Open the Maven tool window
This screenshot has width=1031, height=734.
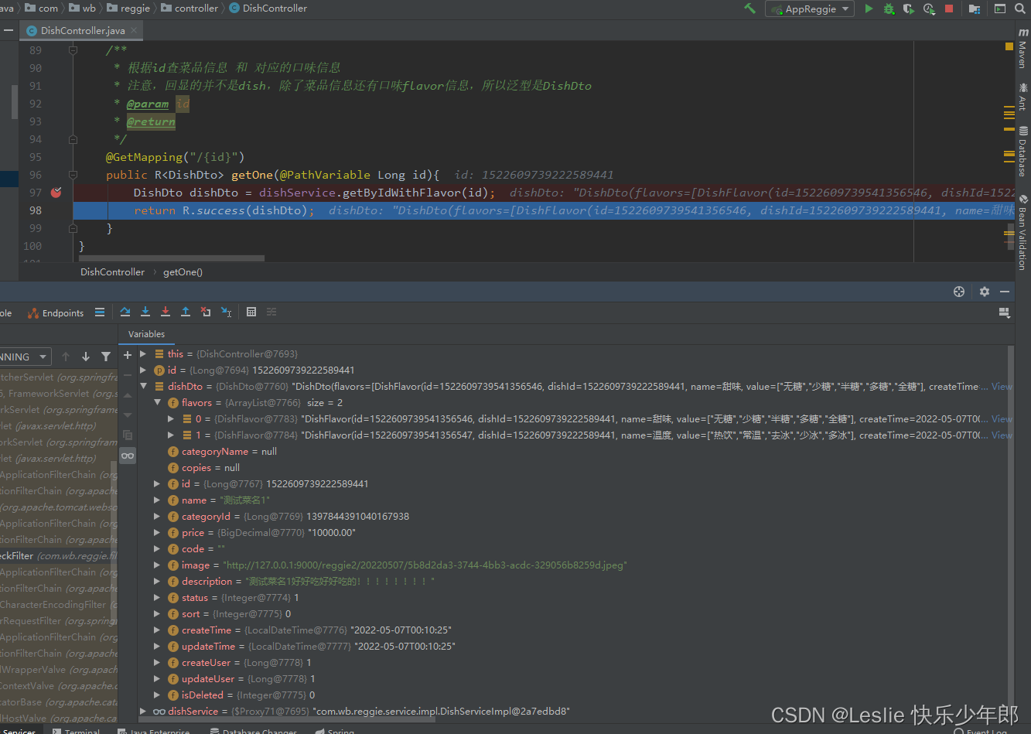pos(1022,49)
